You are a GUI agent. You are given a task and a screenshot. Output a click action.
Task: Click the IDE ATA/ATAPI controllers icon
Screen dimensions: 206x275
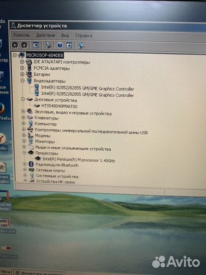[29, 62]
